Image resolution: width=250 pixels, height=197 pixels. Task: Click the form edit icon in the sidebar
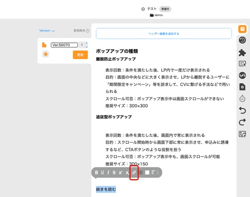[242, 64]
